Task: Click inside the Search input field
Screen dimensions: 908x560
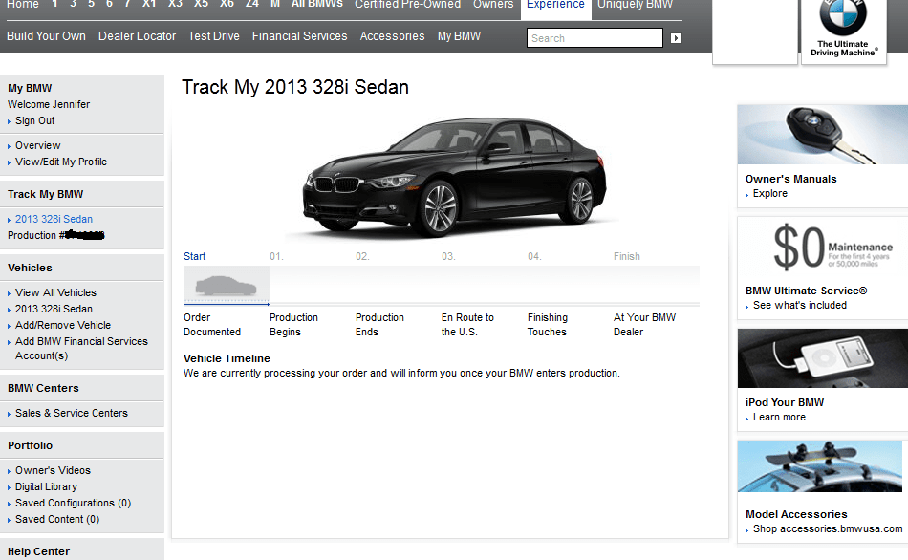Action: [x=593, y=37]
